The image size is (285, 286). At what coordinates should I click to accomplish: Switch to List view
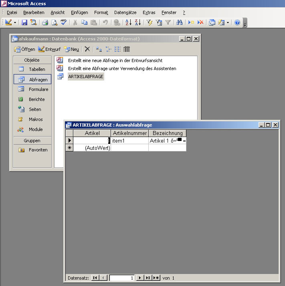(117, 49)
